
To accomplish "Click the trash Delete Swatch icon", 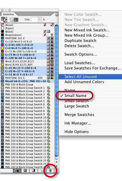I will (x=50, y=171).
